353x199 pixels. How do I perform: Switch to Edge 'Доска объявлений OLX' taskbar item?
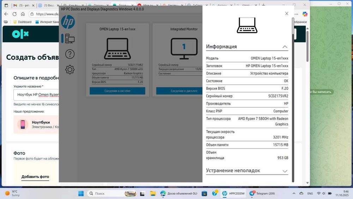pyautogui.click(x=179, y=193)
